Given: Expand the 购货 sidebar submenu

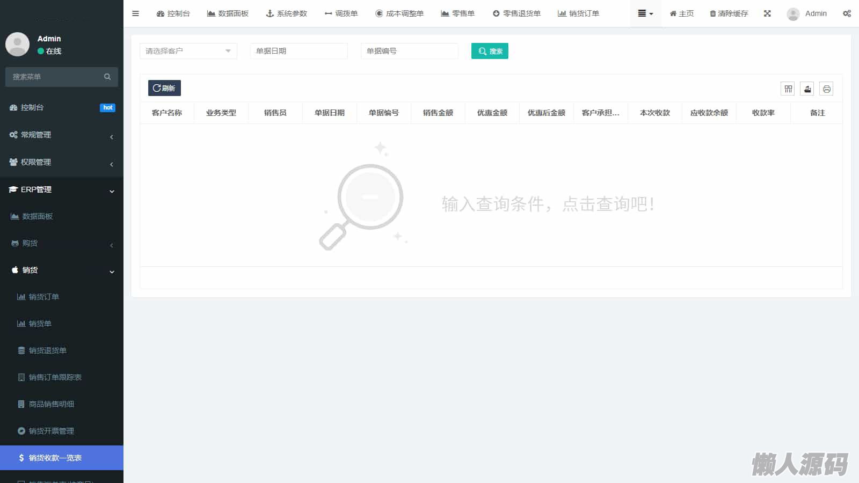Looking at the screenshot, I should tap(62, 243).
